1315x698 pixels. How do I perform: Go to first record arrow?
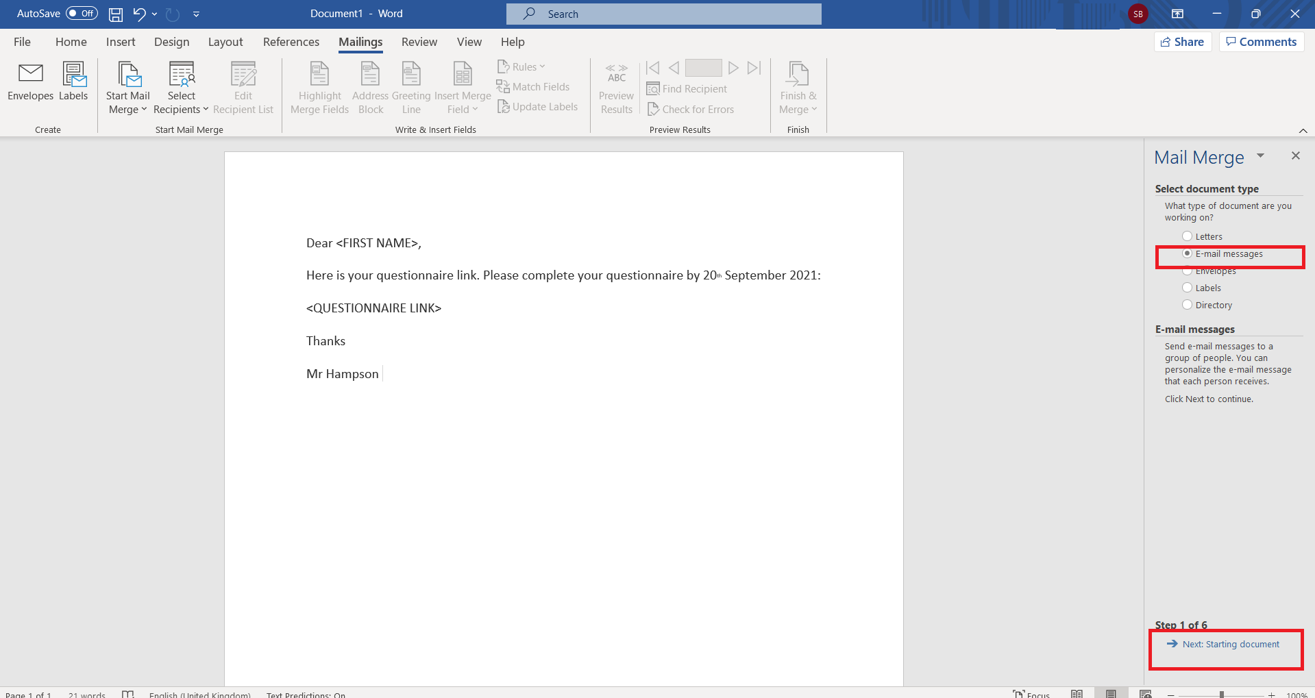pyautogui.click(x=652, y=68)
